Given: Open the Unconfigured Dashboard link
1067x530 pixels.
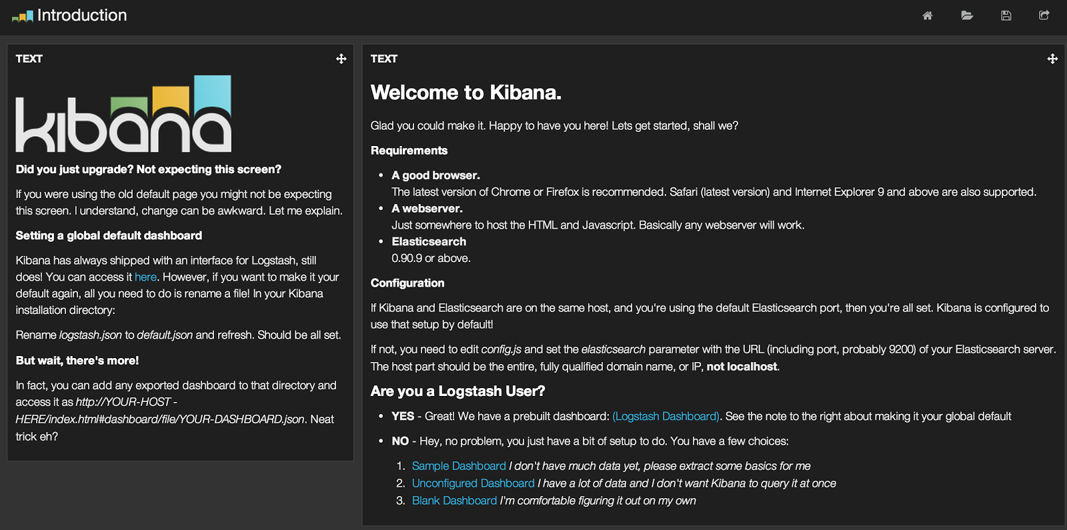Looking at the screenshot, I should [x=473, y=483].
